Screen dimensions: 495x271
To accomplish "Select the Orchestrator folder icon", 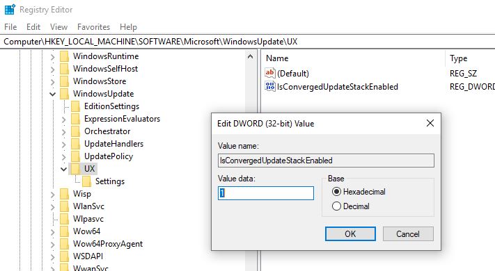I will (76, 131).
